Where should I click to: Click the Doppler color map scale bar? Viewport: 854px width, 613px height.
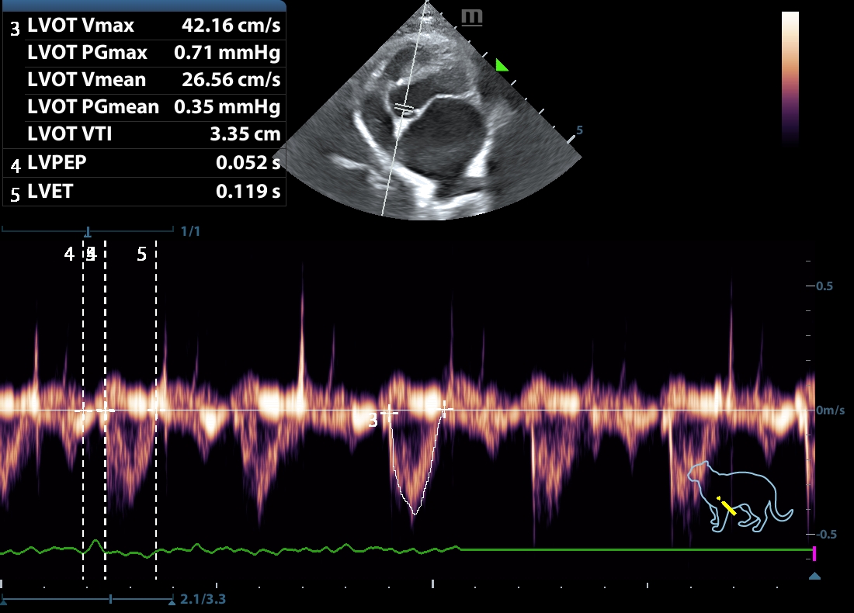(790, 78)
